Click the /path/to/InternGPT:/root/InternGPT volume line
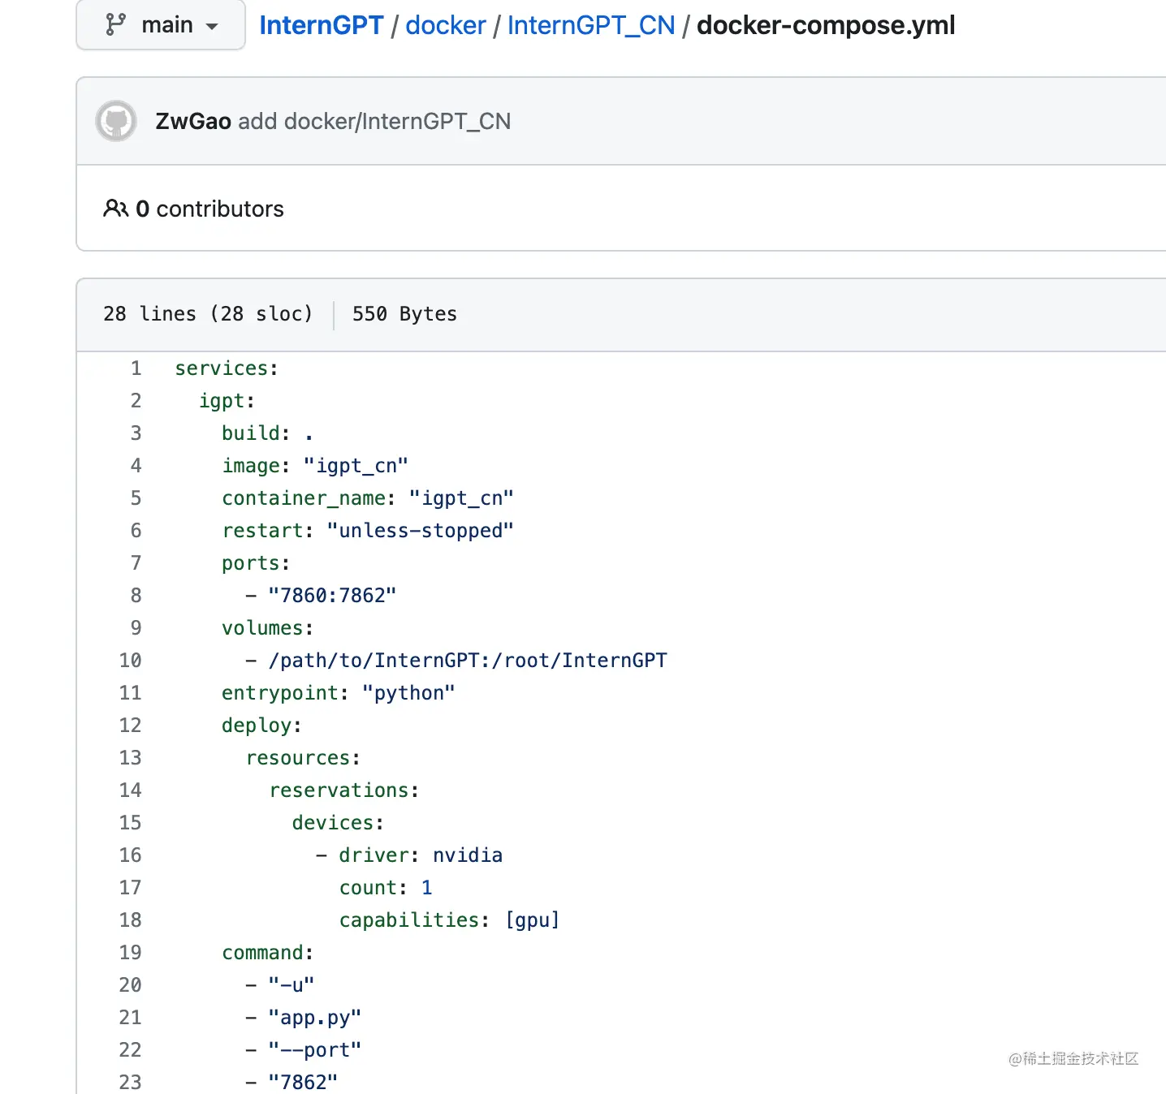This screenshot has width=1166, height=1094. [456, 661]
